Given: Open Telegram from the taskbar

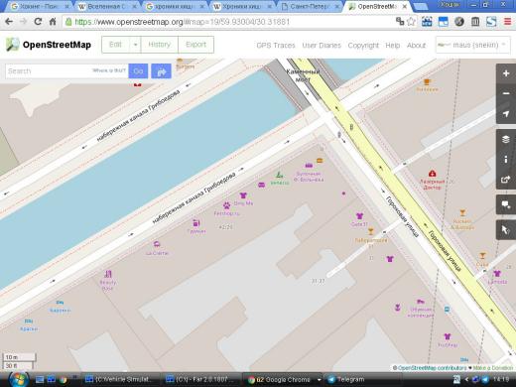Looking at the screenshot, I should [346, 379].
